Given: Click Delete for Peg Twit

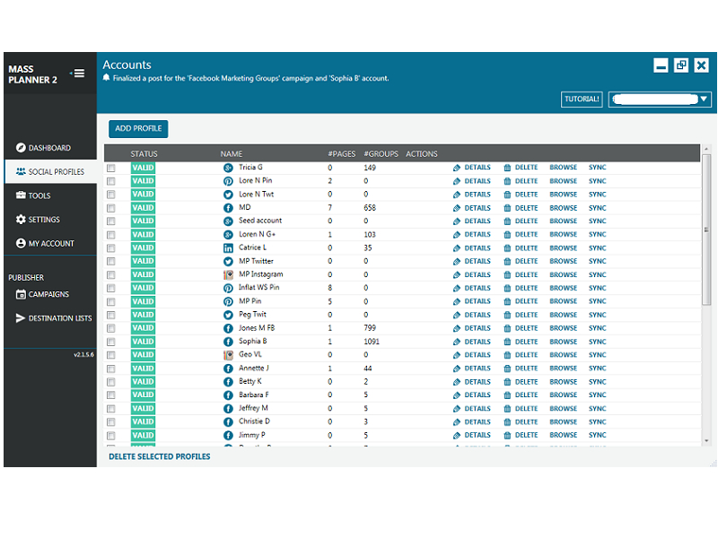Looking at the screenshot, I should point(526,316).
